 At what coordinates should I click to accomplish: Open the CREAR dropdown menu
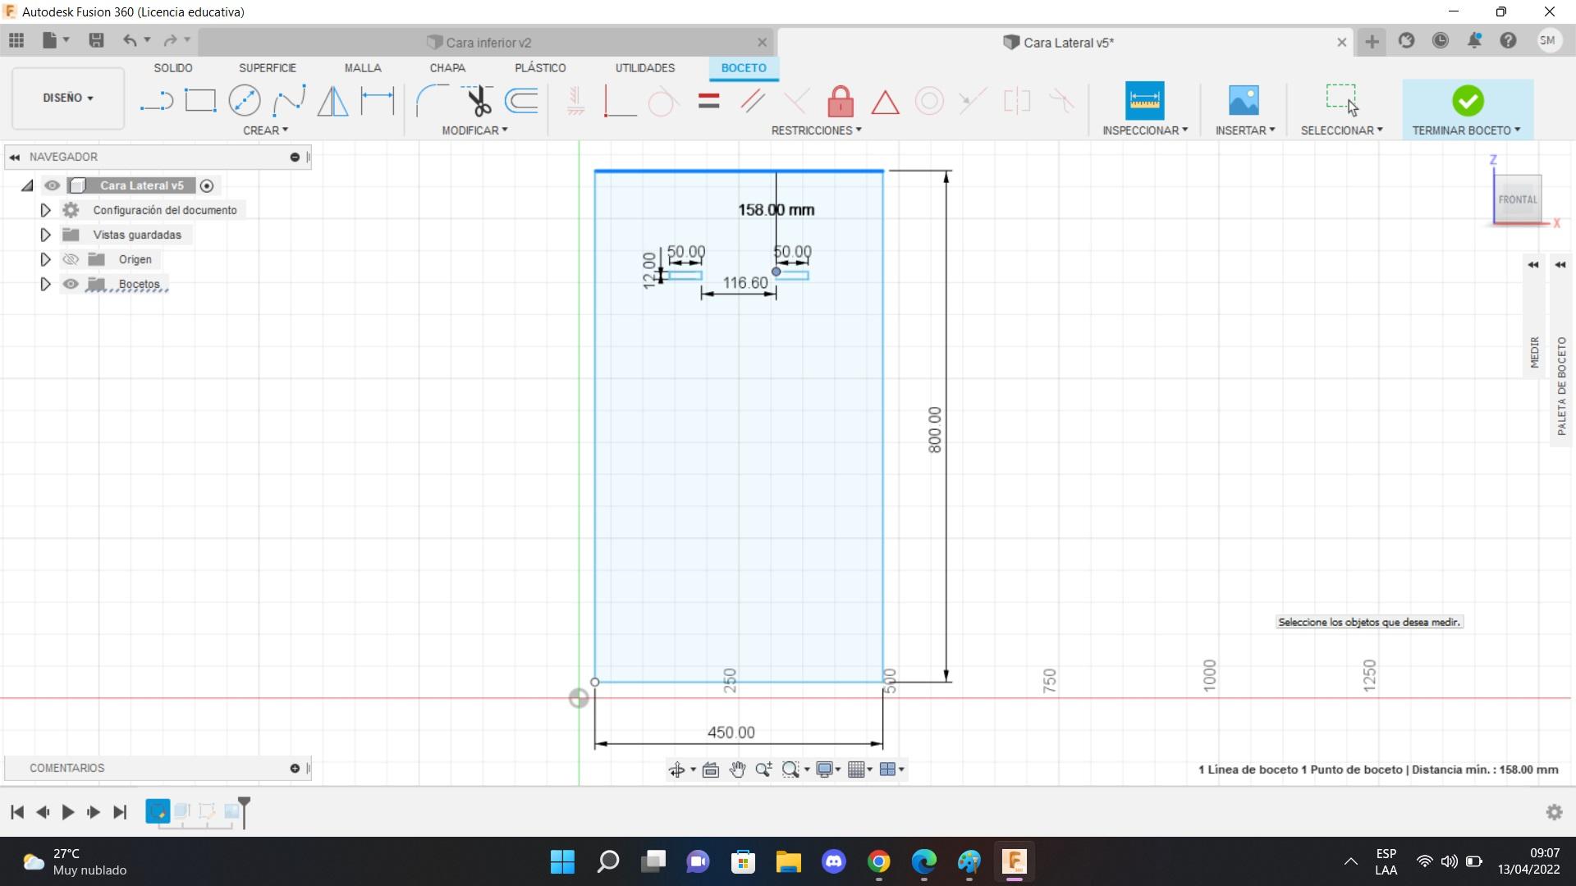[x=265, y=130]
